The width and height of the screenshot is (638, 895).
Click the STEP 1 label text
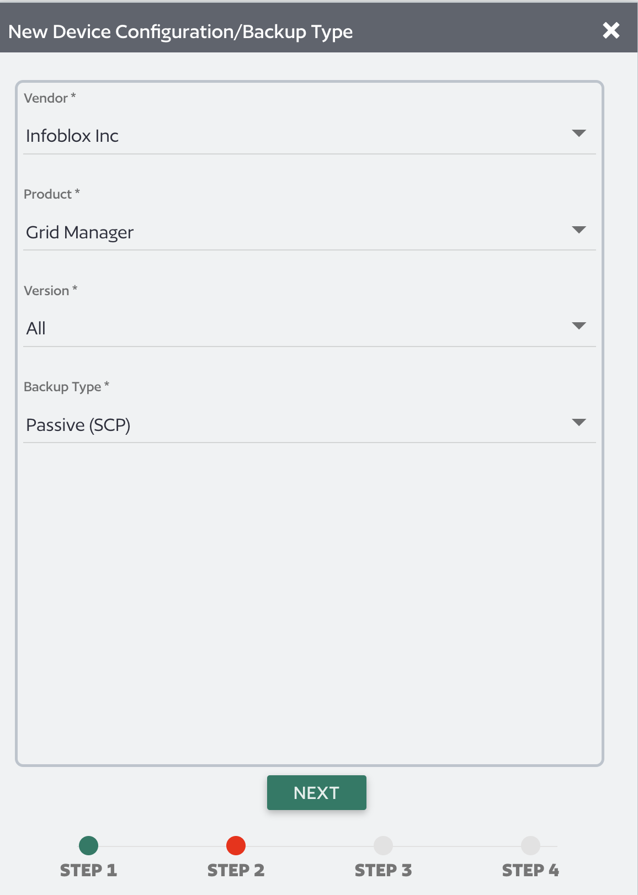pos(88,870)
